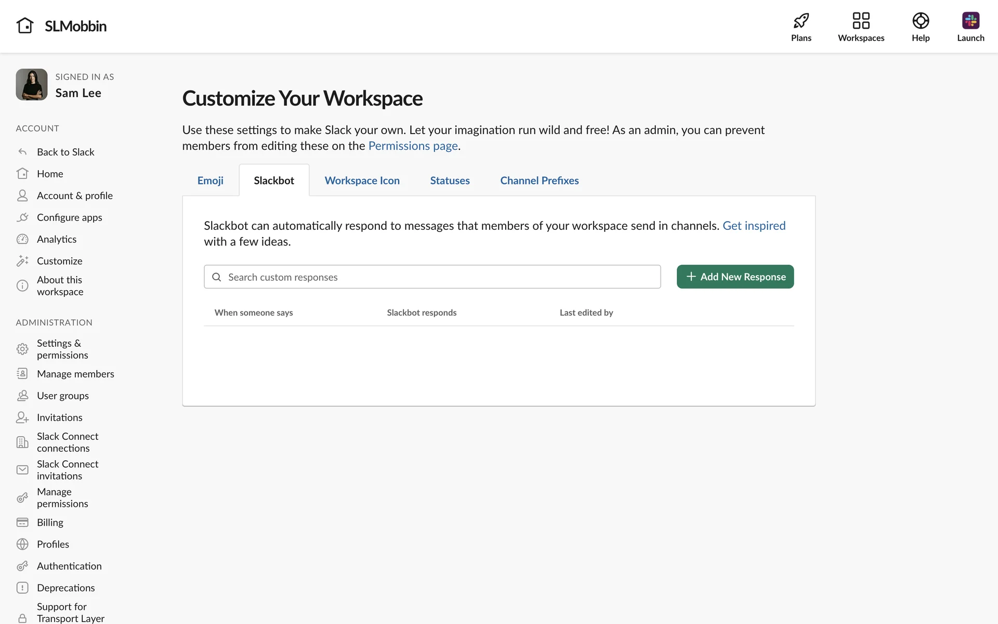Click the Plans rocket icon
This screenshot has height=624, width=998.
click(x=801, y=21)
